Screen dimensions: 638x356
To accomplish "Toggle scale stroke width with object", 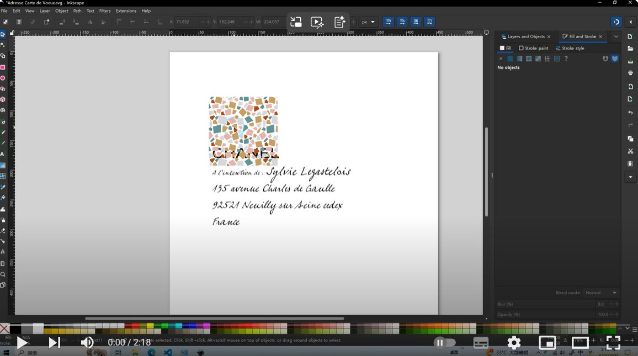I will tap(388, 22).
